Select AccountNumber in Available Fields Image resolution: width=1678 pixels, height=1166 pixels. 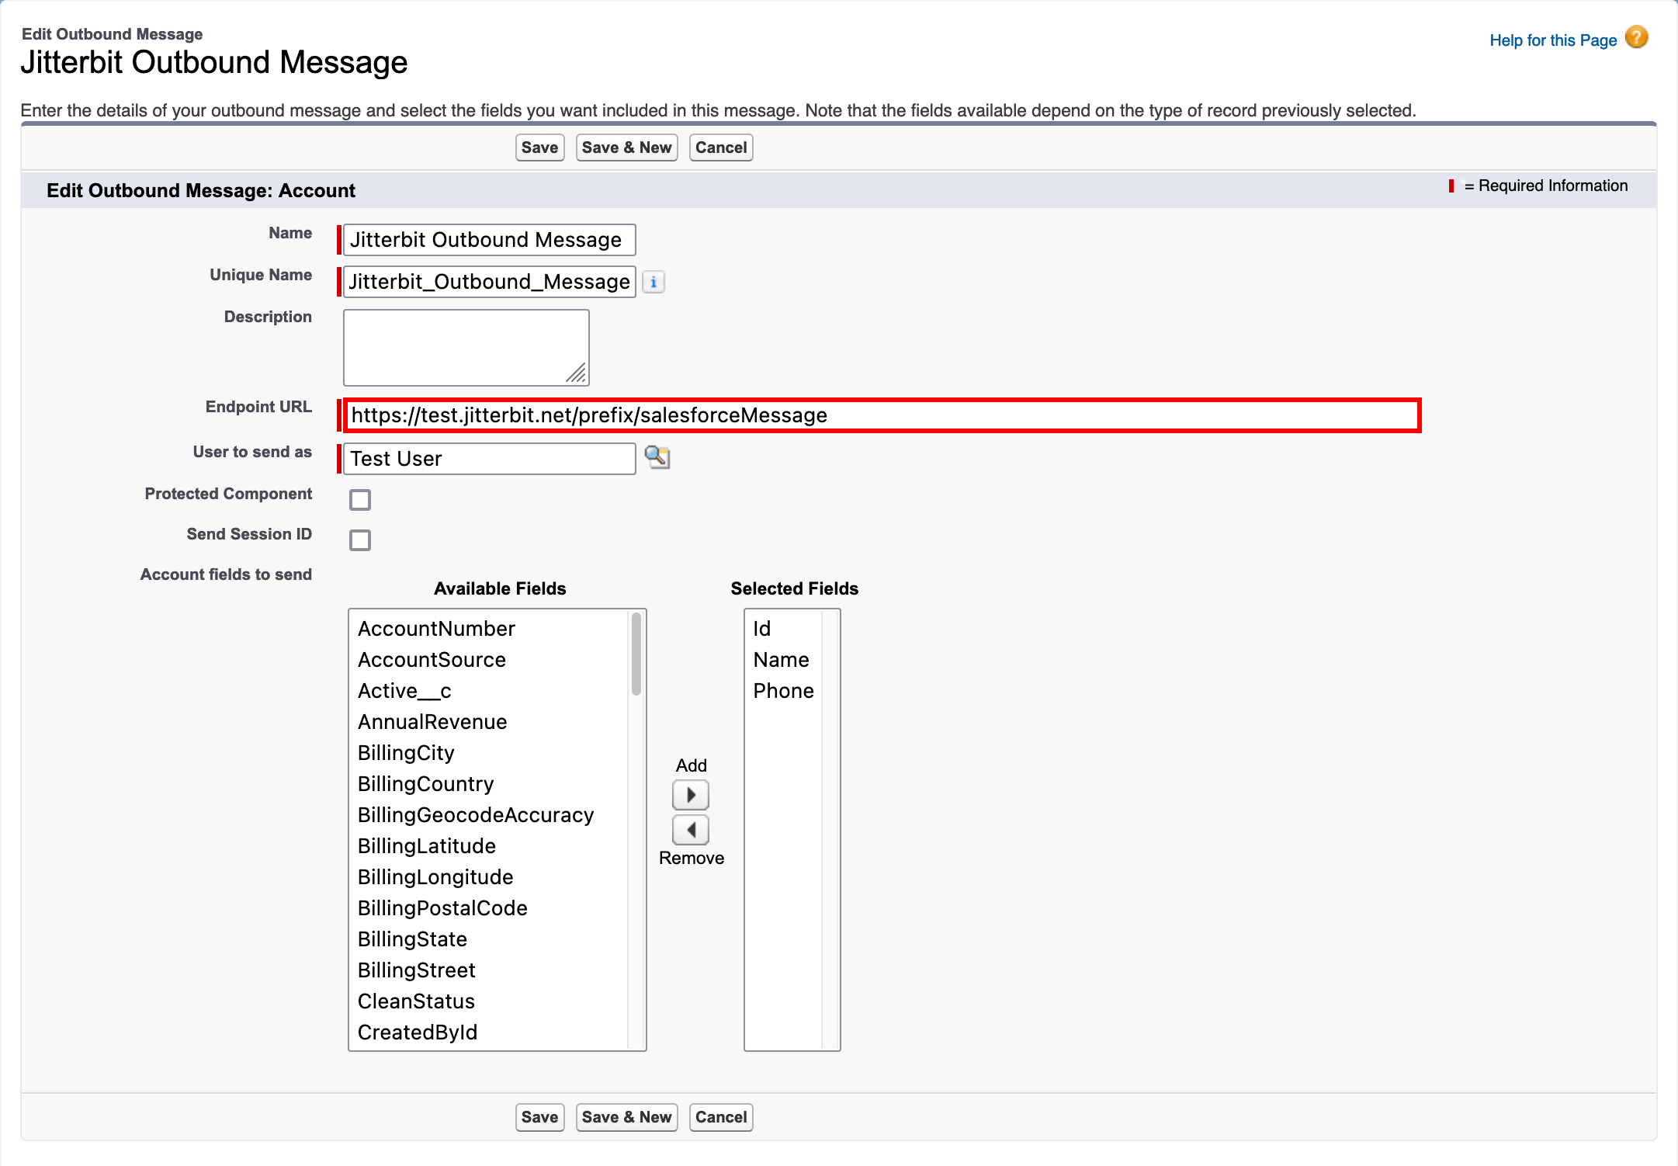pos(436,628)
